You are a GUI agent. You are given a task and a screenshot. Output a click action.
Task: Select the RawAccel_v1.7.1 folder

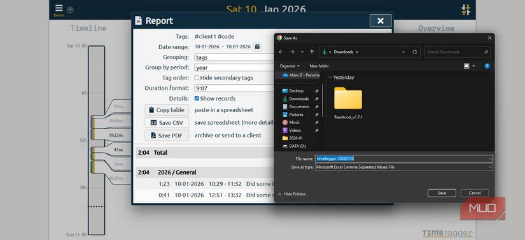(x=348, y=103)
